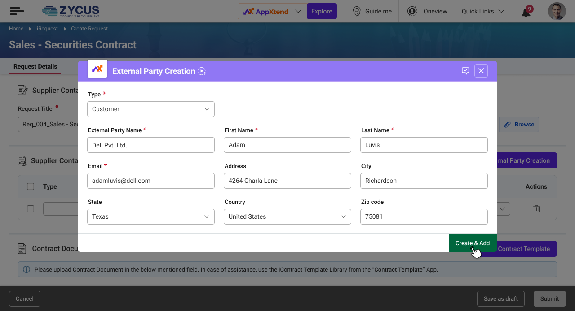
Task: Click the Browse link
Action: (x=519, y=125)
